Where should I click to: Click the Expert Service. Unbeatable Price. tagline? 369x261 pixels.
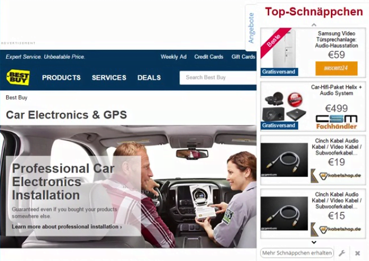tap(45, 57)
